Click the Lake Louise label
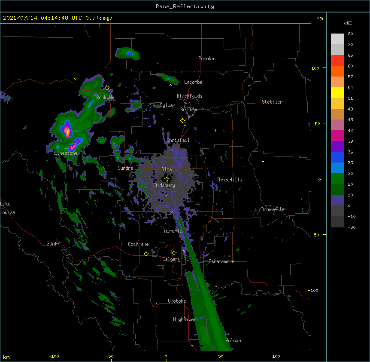 tap(8, 208)
